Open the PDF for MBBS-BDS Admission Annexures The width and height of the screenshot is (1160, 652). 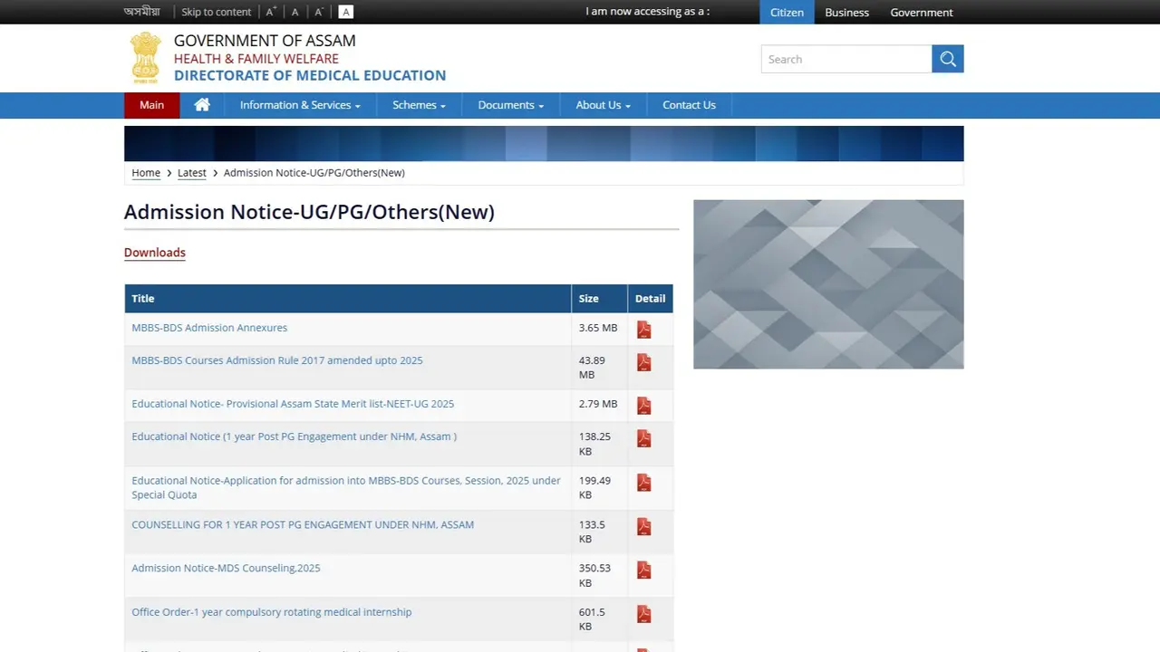coord(643,330)
